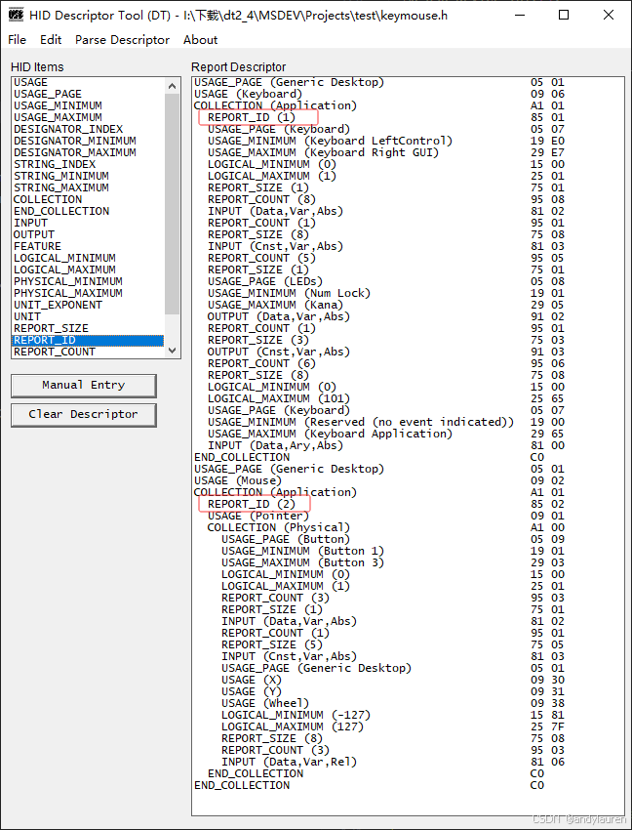Select DESIGNATOR_INDEX item
The width and height of the screenshot is (632, 830).
click(x=87, y=129)
